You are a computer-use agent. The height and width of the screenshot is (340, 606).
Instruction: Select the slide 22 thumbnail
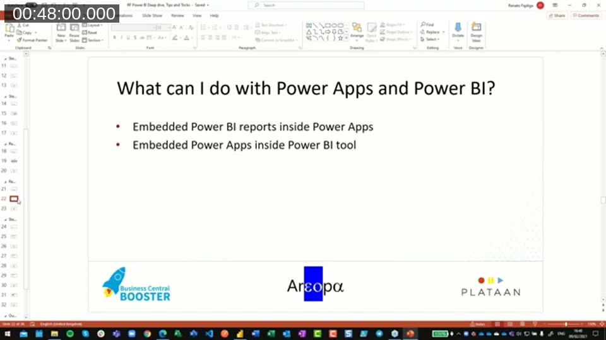(13, 198)
